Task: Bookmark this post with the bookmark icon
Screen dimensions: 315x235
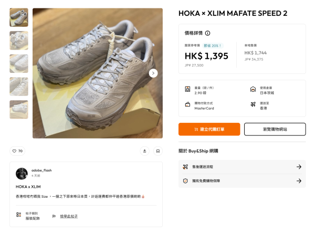Action: click(x=158, y=151)
